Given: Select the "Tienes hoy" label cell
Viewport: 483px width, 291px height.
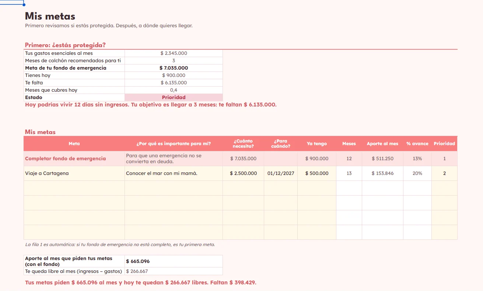Looking at the screenshot, I should click(x=74, y=76).
